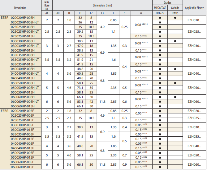Image resolution: width=207 pixels, height=170 pixels.
Task: Click S value 0.7
Action: (x=124, y=155)
